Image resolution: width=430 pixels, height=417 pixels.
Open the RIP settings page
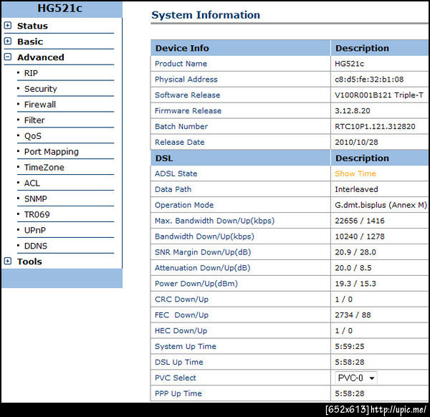[31, 73]
